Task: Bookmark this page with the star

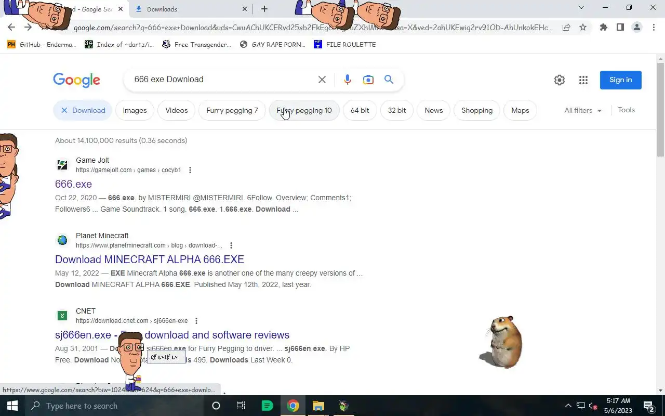Action: tap(583, 28)
